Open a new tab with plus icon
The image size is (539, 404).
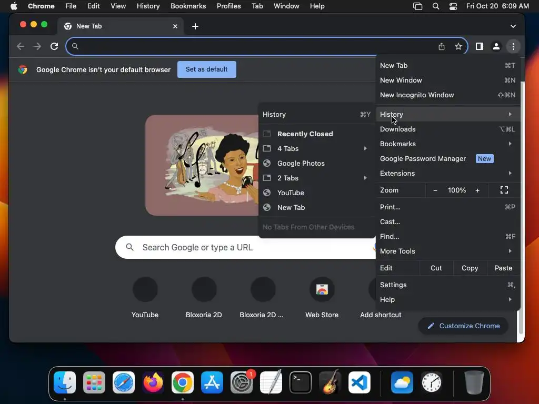coord(195,26)
